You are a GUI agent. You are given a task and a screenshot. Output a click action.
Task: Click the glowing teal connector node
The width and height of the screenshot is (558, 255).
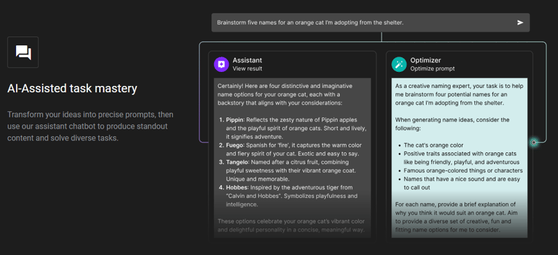534,143
